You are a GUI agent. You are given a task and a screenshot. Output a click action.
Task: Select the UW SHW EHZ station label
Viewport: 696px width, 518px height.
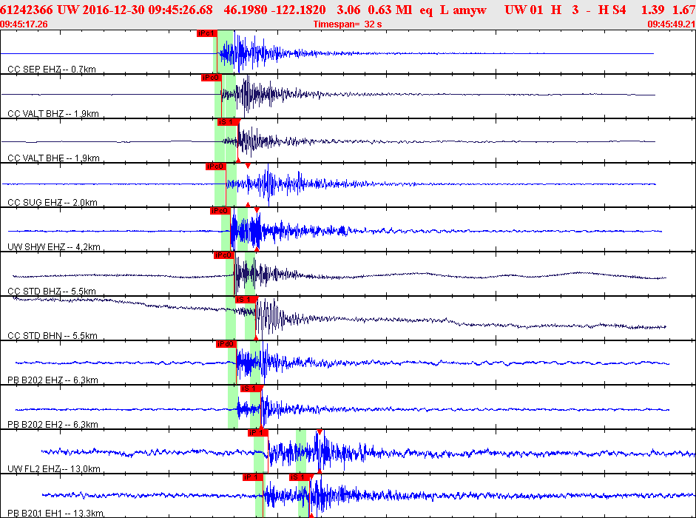54,247
